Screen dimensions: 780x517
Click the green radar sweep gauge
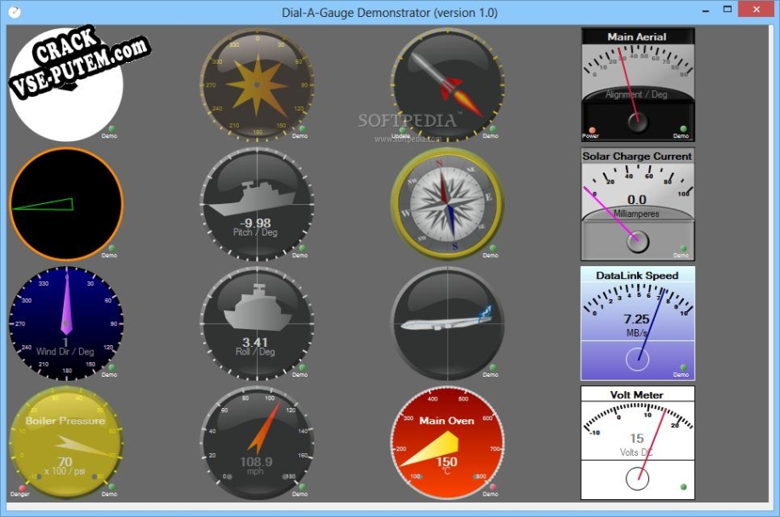[66, 204]
